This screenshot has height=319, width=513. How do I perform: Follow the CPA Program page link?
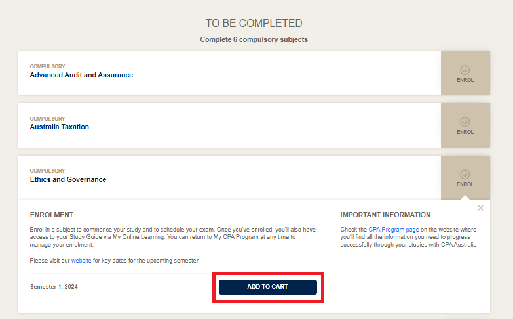point(394,229)
